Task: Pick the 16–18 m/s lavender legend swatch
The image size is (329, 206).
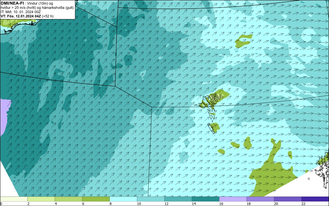Action: tap(233, 199)
